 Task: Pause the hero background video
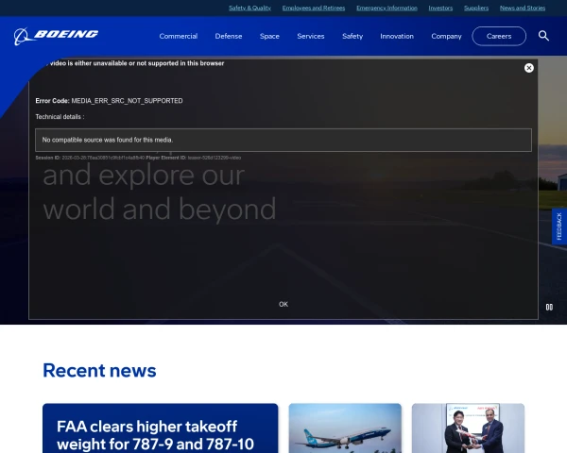point(549,307)
